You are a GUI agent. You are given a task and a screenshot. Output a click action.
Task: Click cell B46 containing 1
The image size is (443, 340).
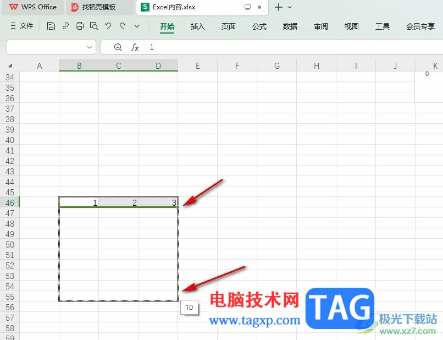pos(79,202)
